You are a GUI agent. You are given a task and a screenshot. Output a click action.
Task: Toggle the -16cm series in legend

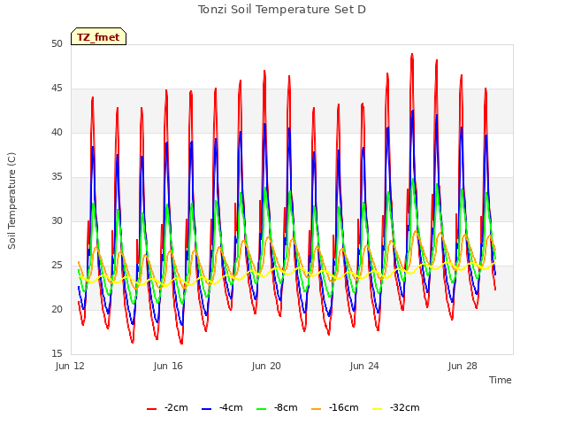pyautogui.click(x=335, y=407)
